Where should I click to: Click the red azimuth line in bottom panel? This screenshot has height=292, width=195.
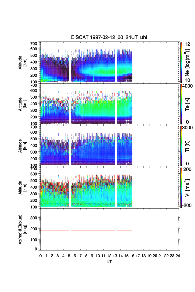[x=86, y=230]
